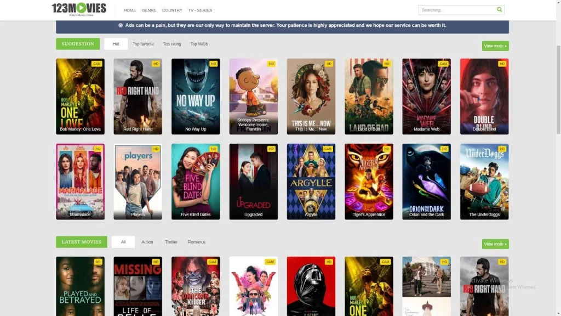Open the Players poster

point(138,182)
